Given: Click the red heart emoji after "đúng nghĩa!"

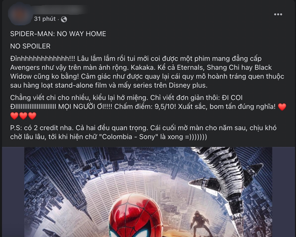Looking at the screenshot, I should coord(282,107).
